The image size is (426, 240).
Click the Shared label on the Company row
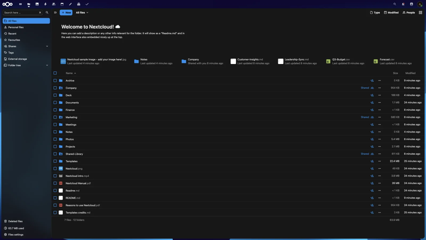coord(365,88)
